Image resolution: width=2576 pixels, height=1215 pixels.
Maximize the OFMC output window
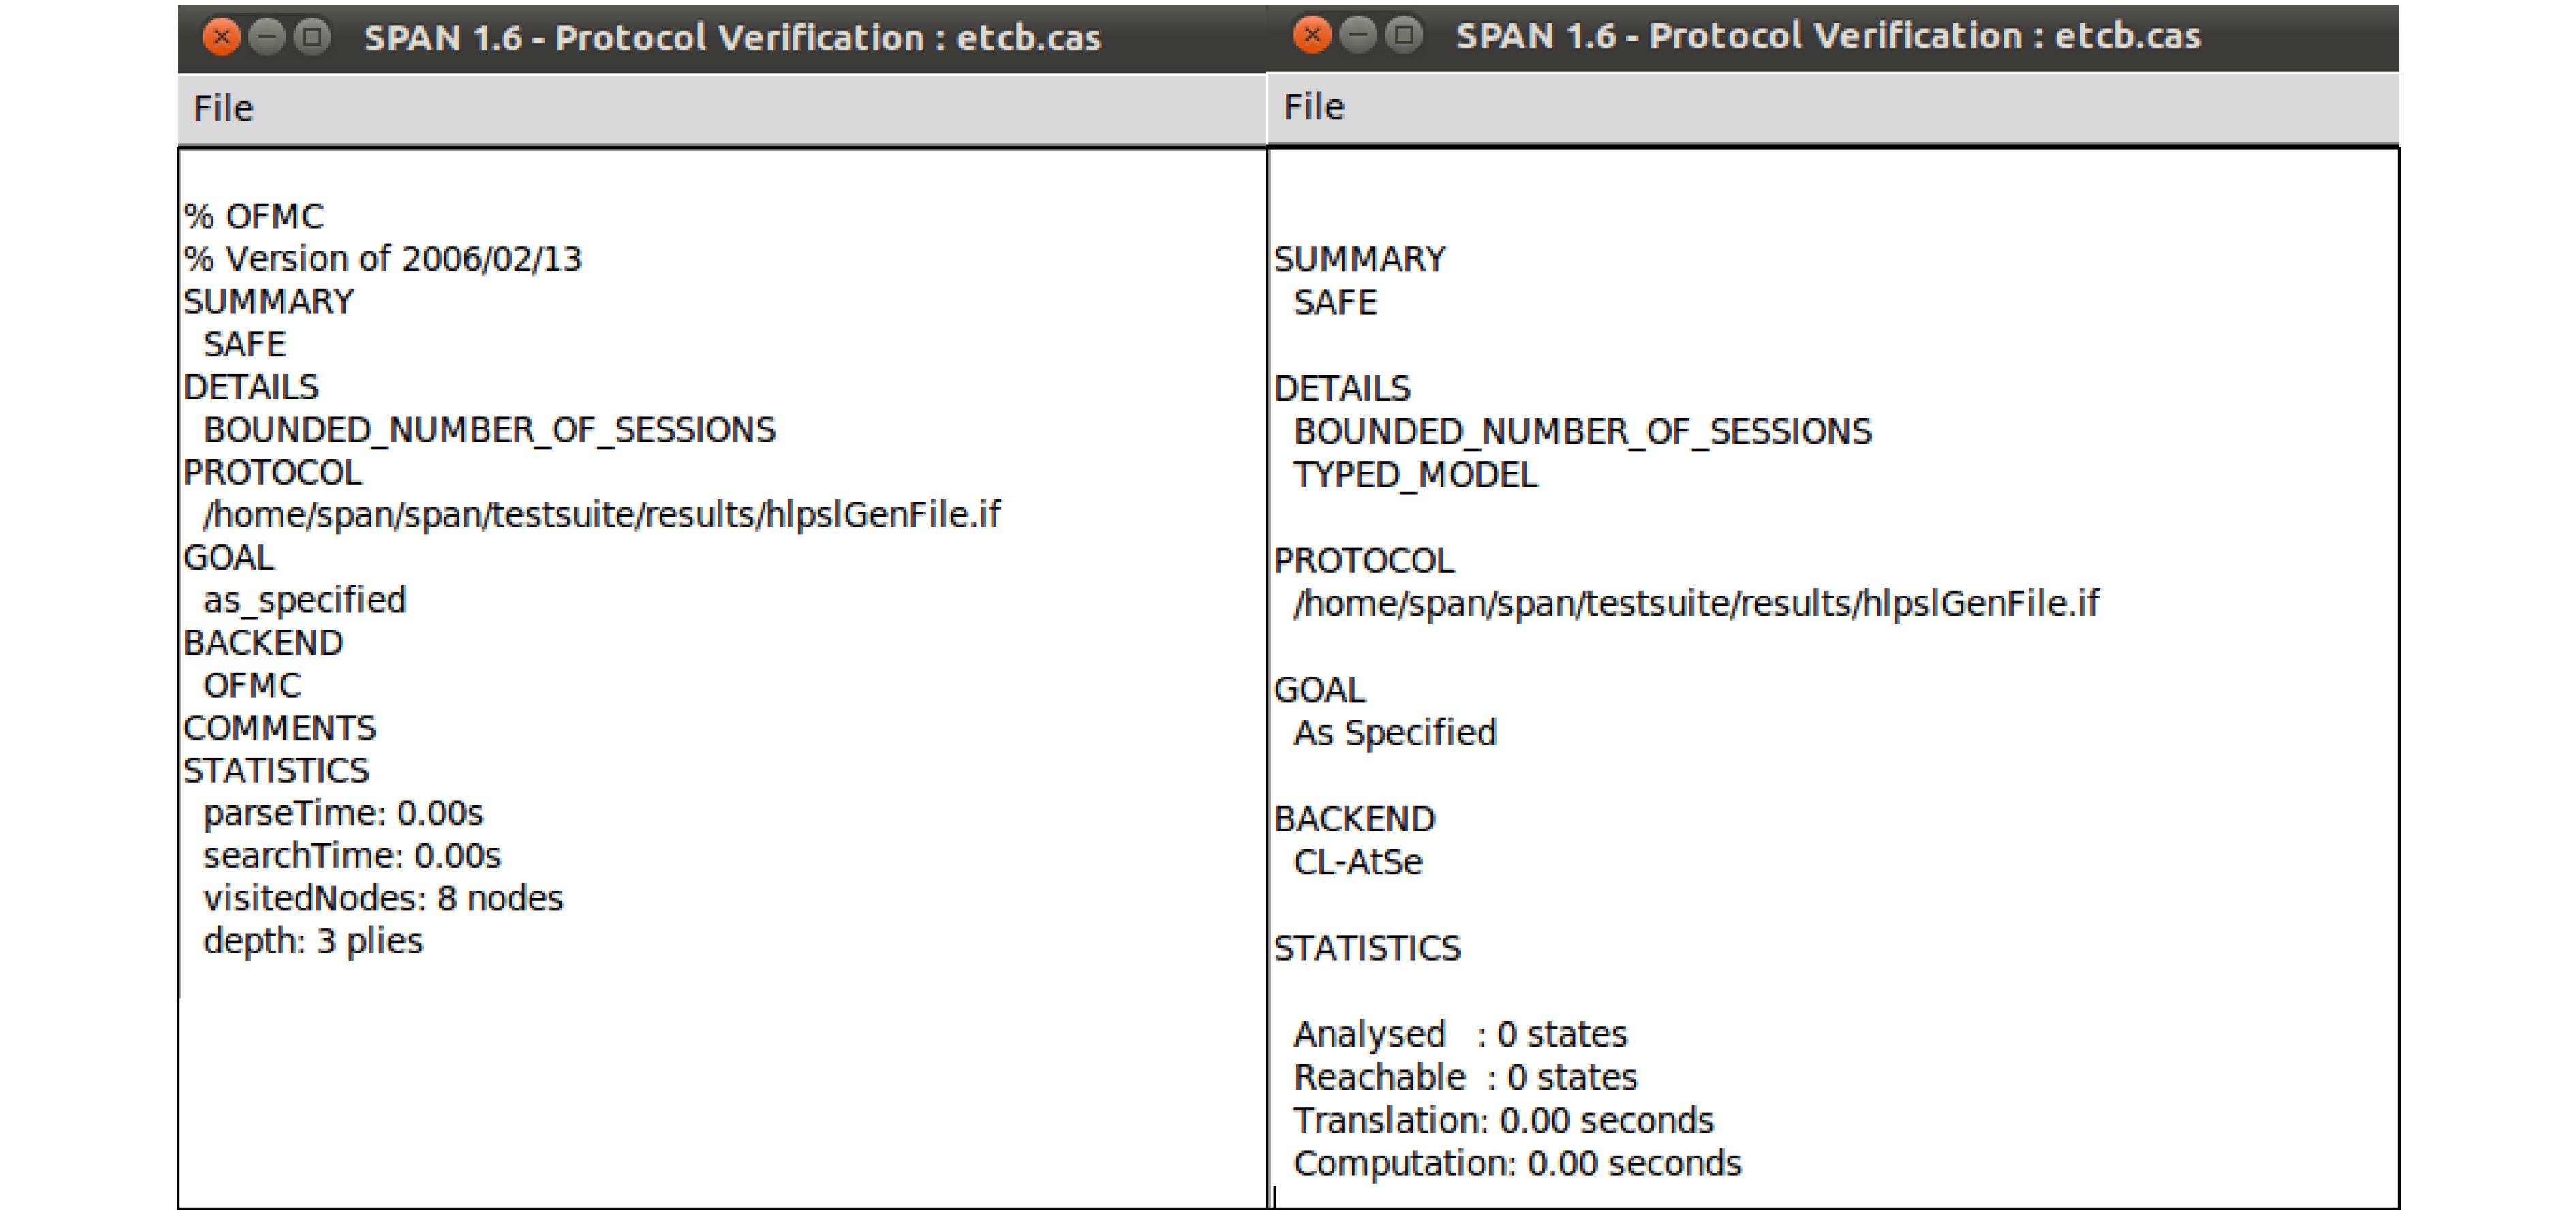pos(313,38)
